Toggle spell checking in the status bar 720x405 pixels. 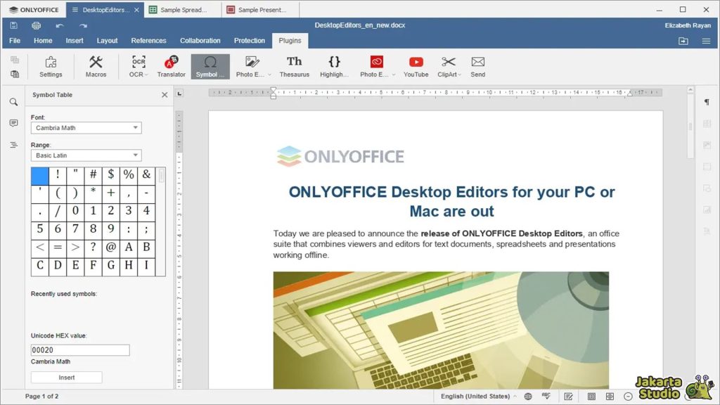click(x=548, y=397)
